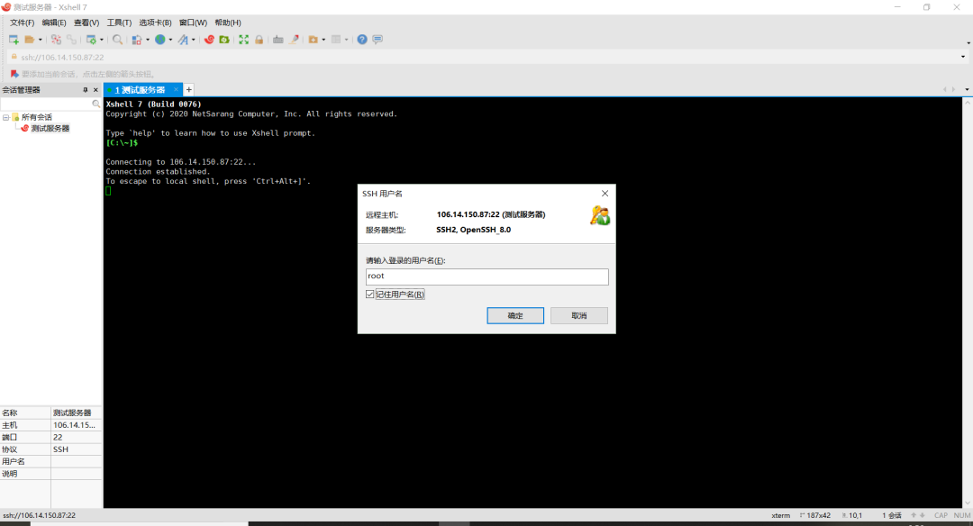Open the 窗口(W) menu

point(193,23)
